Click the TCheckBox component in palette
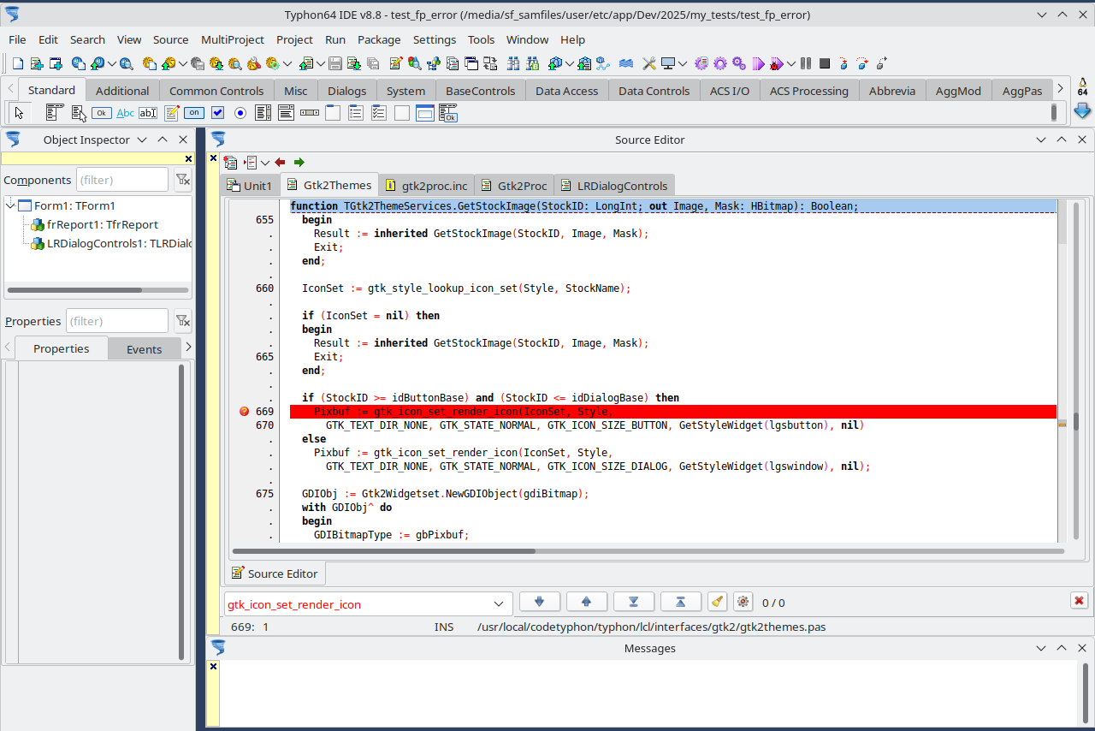 pos(217,113)
